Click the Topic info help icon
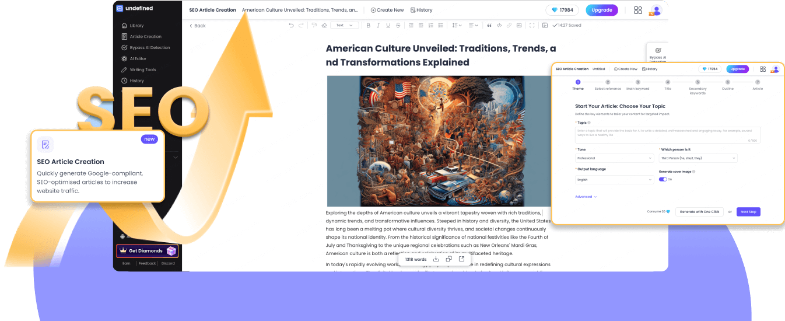Screen dimensions: 785x321 tap(590, 123)
